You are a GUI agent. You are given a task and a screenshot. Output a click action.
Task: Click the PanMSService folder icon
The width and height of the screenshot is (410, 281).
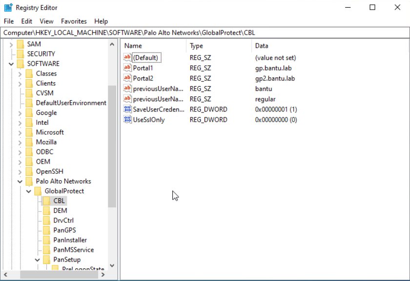[46, 249]
